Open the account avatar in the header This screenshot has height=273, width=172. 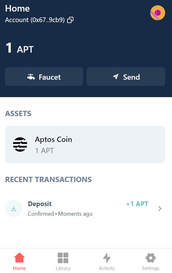point(157,13)
